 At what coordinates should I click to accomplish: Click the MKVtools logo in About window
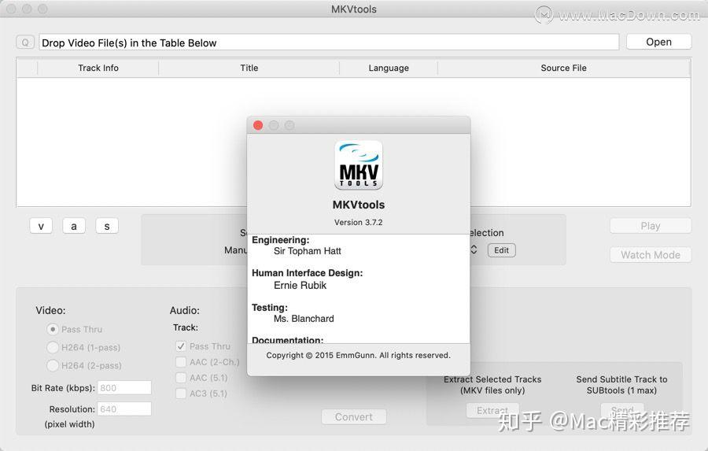pyautogui.click(x=359, y=165)
